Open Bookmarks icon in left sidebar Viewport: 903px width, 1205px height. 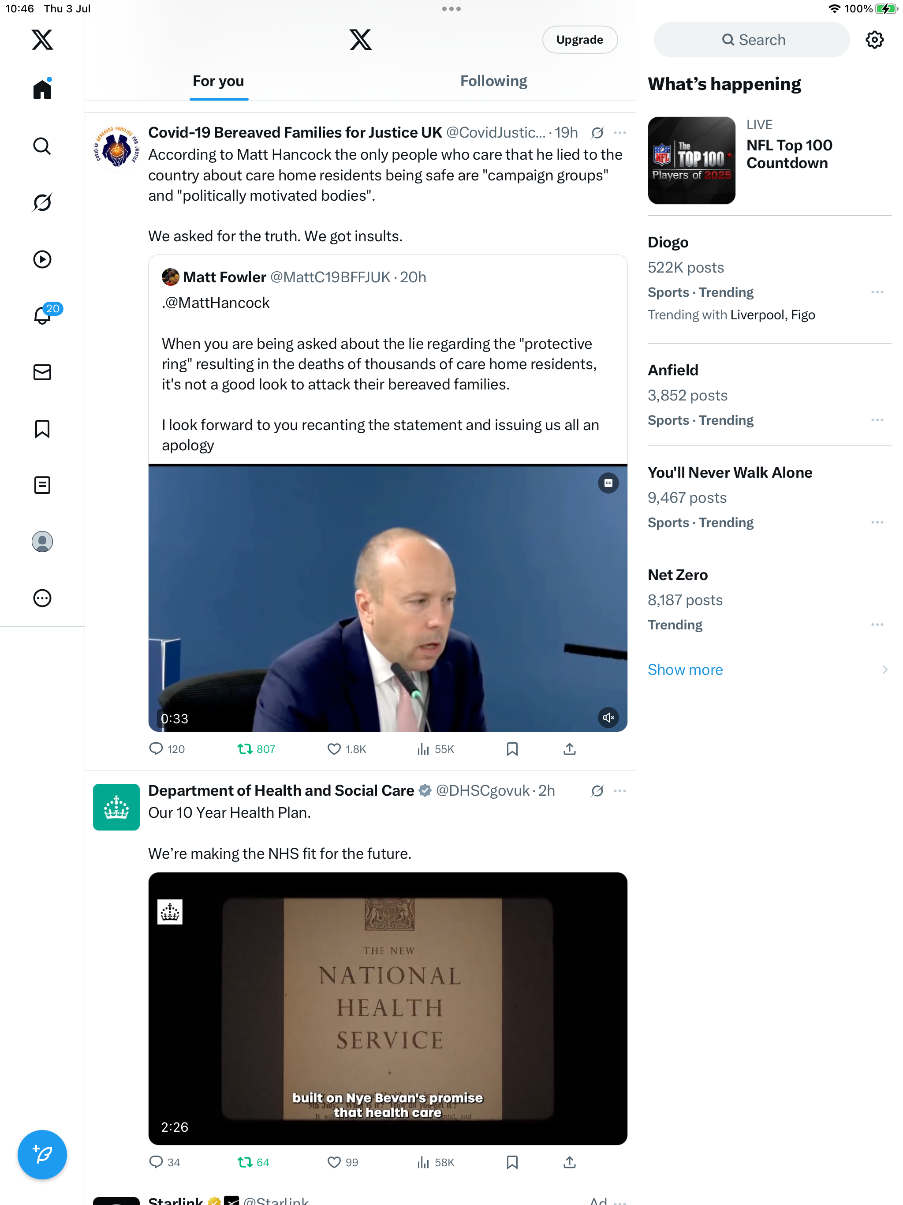point(42,429)
